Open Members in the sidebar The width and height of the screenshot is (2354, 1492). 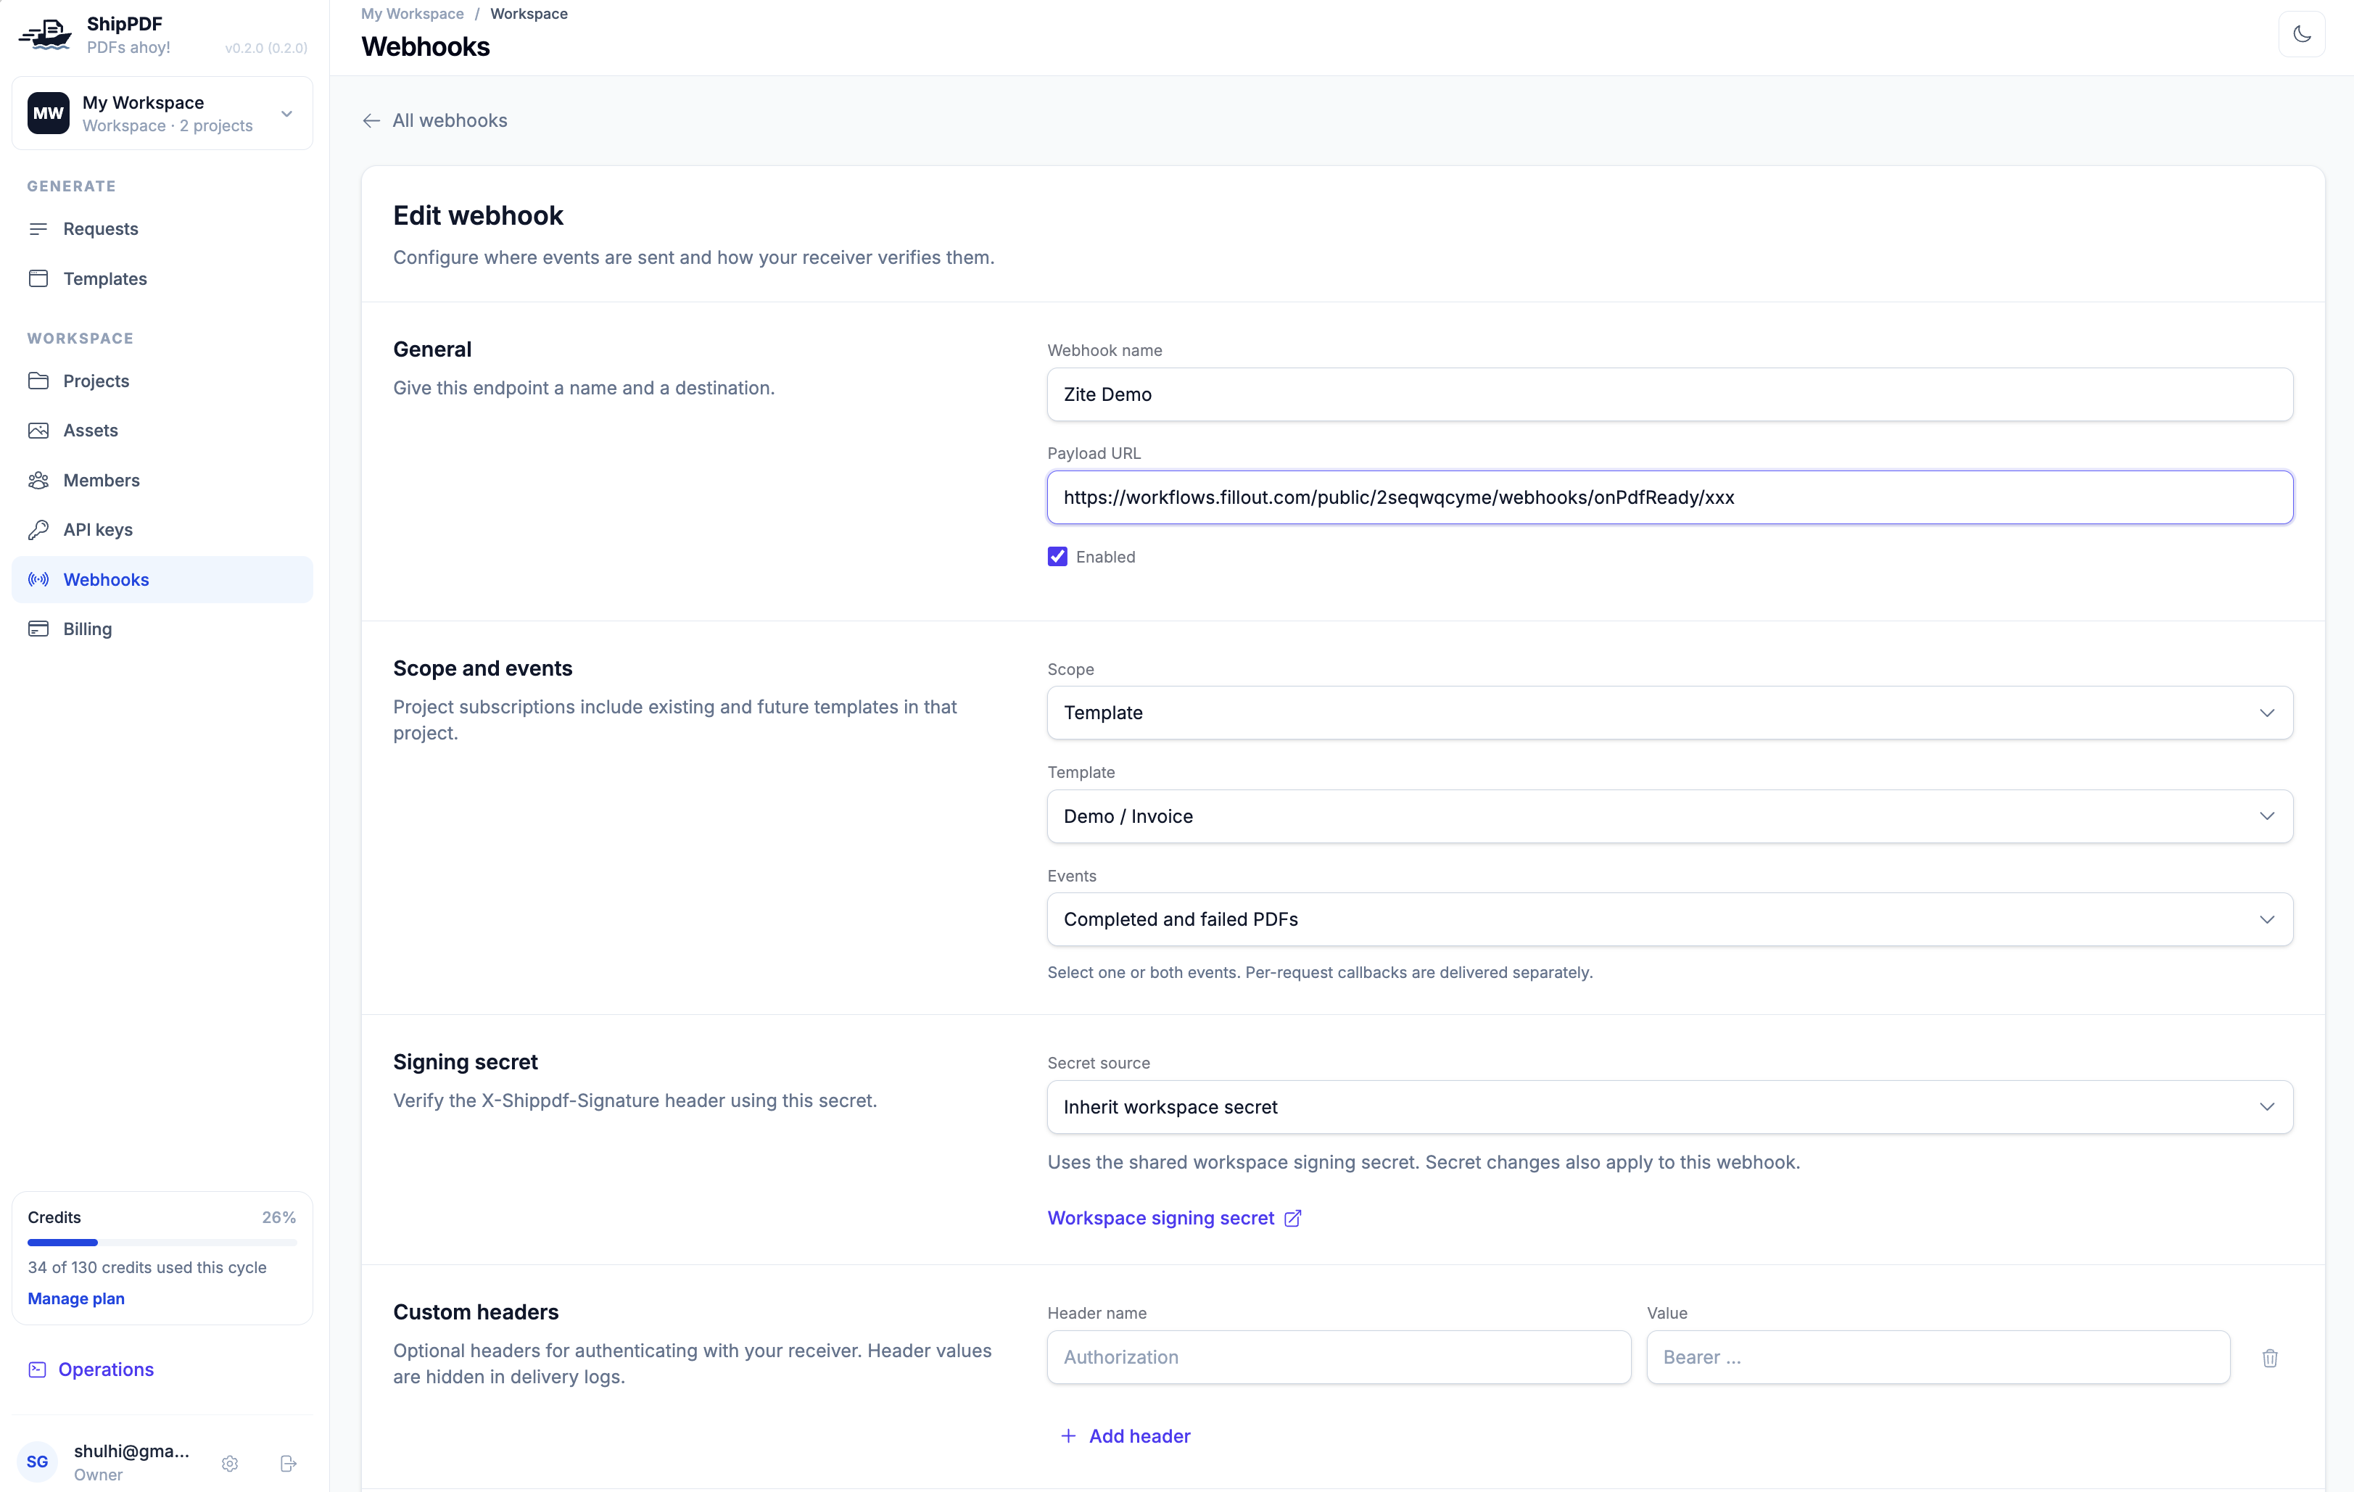click(162, 480)
